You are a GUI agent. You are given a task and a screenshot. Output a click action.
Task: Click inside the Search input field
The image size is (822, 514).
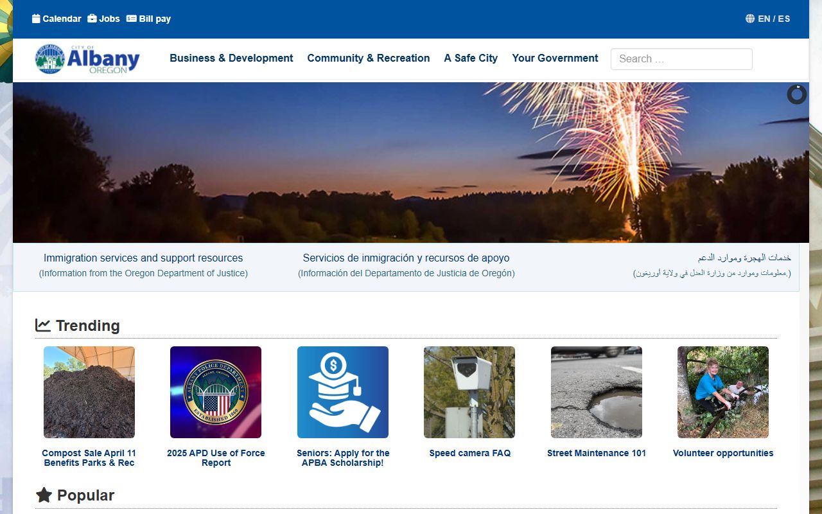pos(681,58)
